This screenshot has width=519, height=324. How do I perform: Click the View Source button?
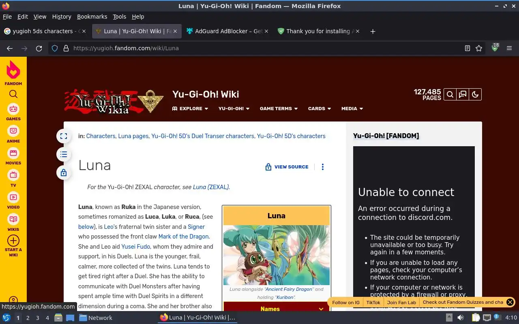287,167
